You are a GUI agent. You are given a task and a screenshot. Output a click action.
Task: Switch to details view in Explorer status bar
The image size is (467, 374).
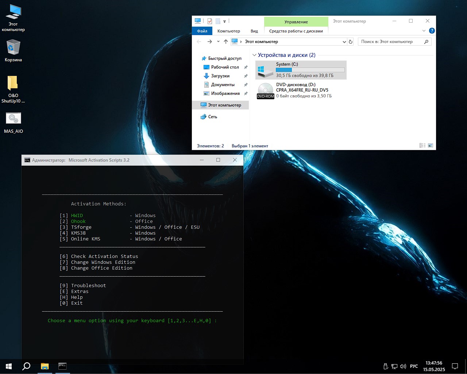422,146
